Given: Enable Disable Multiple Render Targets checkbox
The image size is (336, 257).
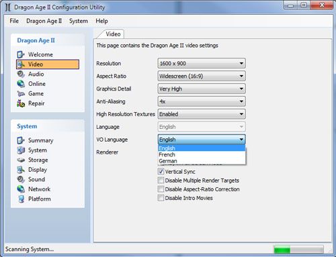Looking at the screenshot, I should [x=161, y=181].
